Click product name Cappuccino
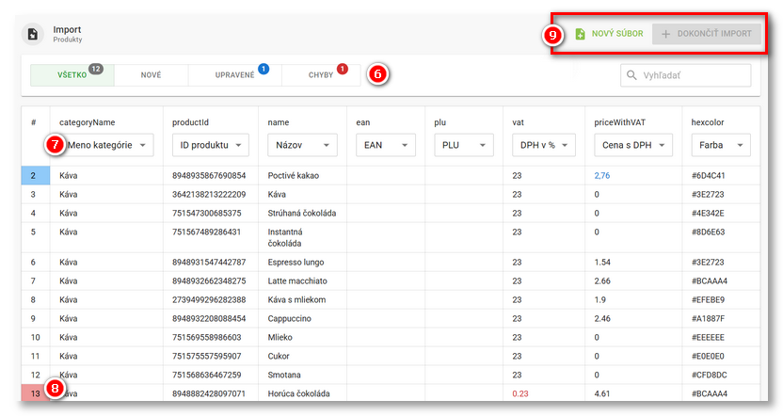This screenshot has height=416, width=783. coord(289,319)
